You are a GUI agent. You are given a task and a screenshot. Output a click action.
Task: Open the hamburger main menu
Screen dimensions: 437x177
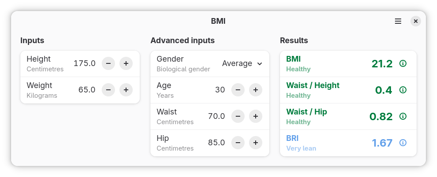tap(398, 22)
